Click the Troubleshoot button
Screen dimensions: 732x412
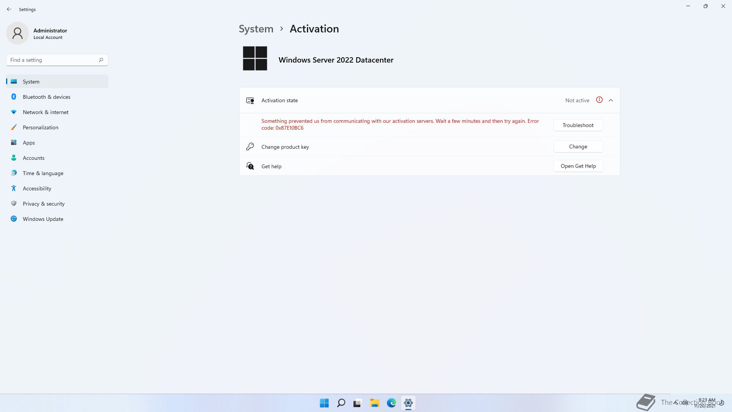tap(578, 125)
